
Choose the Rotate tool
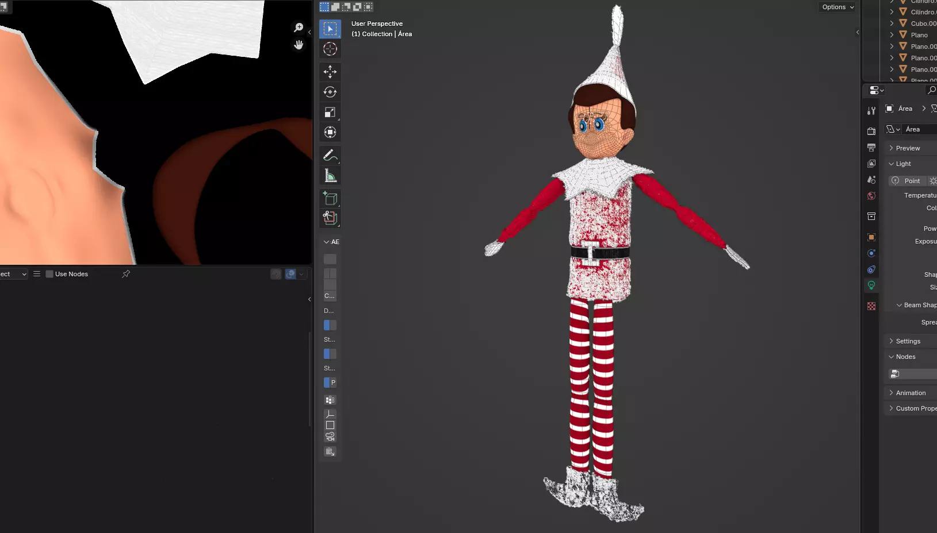tap(330, 92)
